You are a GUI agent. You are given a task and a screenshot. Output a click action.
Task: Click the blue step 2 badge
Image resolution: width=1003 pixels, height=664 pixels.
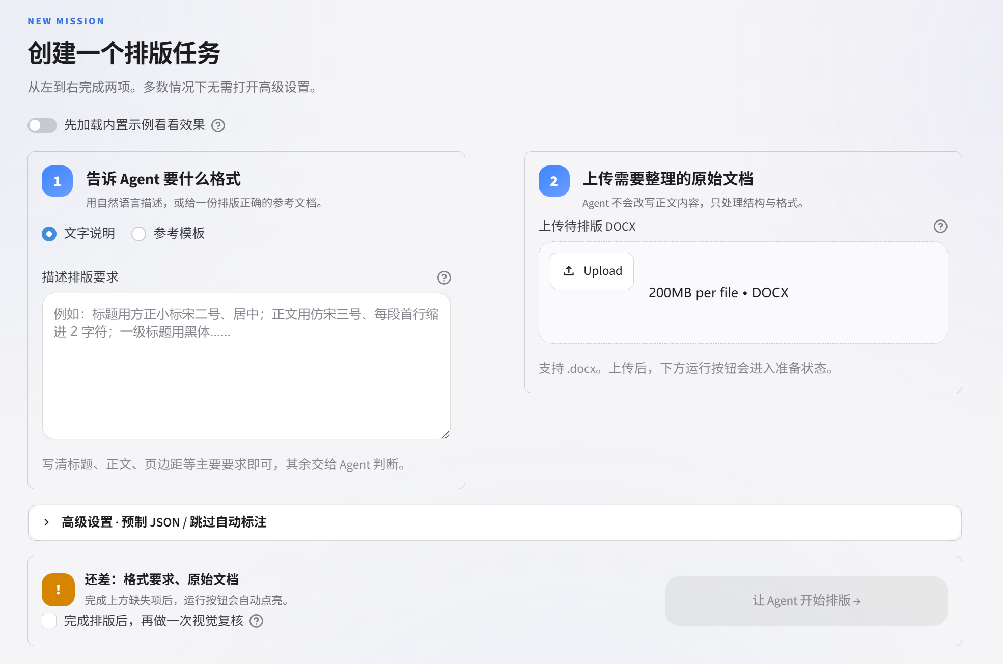[554, 181]
